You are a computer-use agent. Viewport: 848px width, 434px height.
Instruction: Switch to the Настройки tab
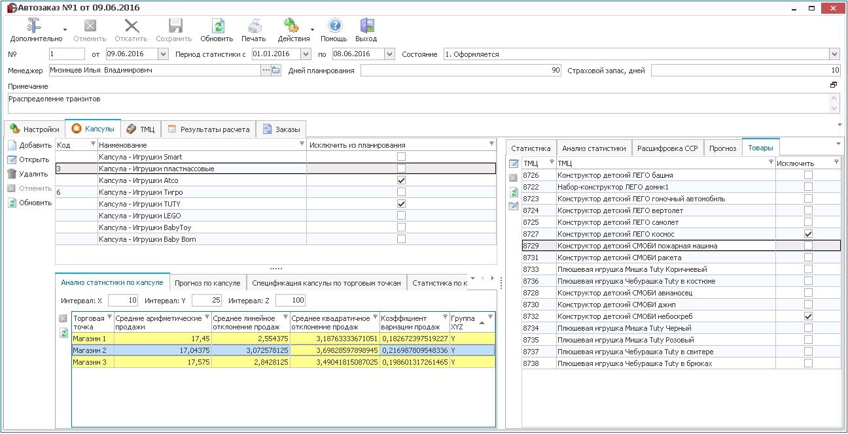point(35,129)
